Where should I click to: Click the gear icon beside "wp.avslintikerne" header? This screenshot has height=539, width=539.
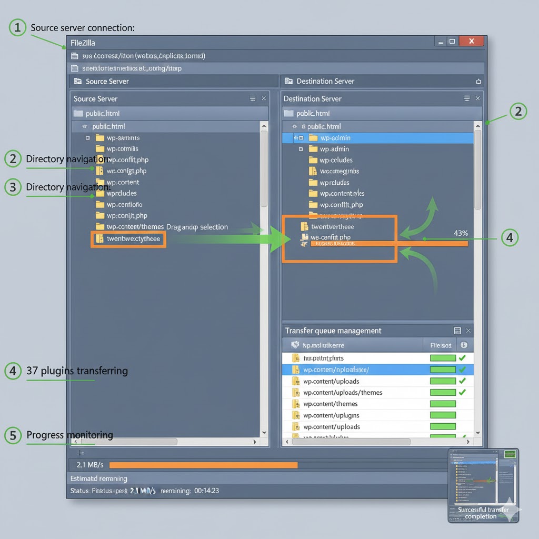(x=295, y=345)
